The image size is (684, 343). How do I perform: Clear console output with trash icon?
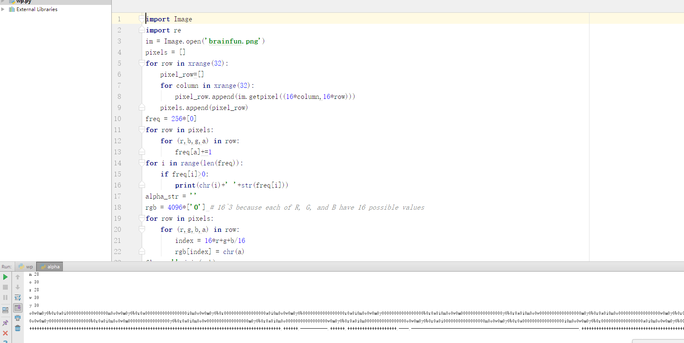(18, 328)
